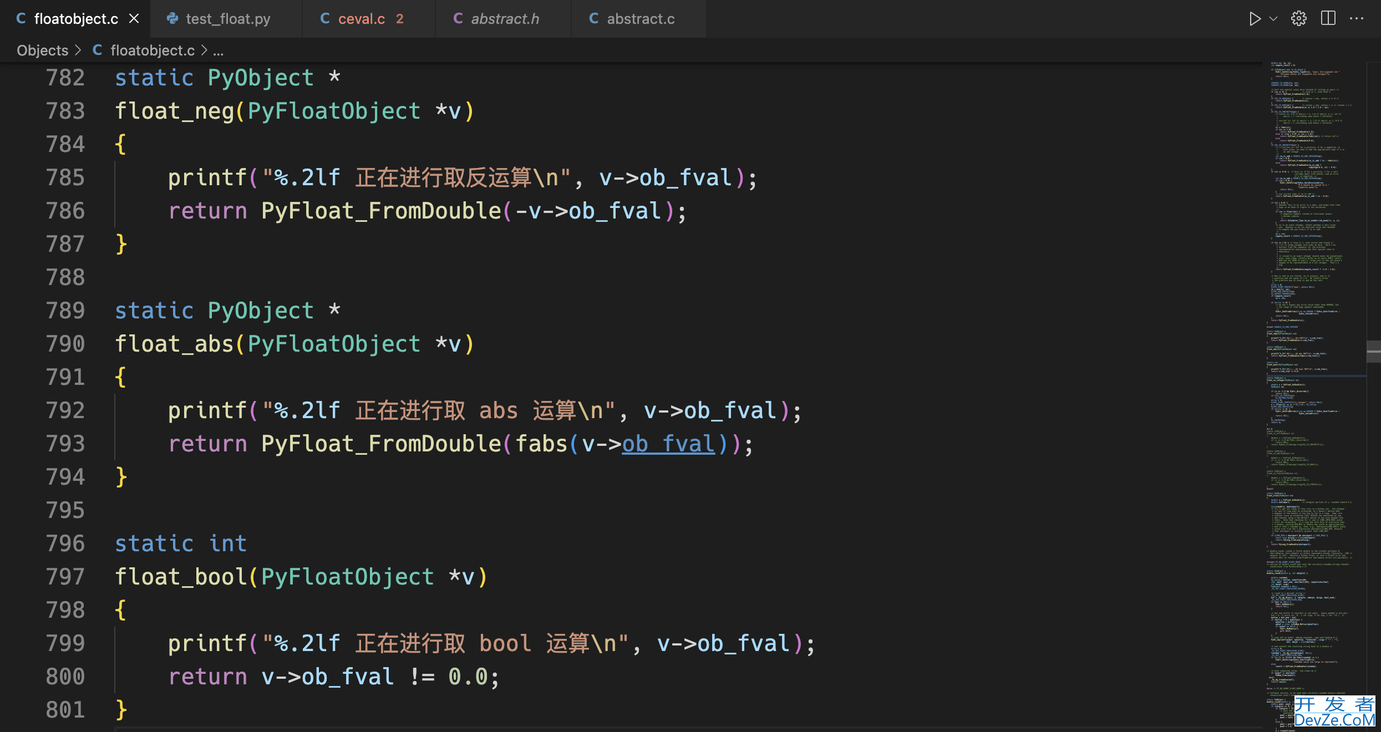Click the Python icon on test_float.py tab

tap(172, 19)
